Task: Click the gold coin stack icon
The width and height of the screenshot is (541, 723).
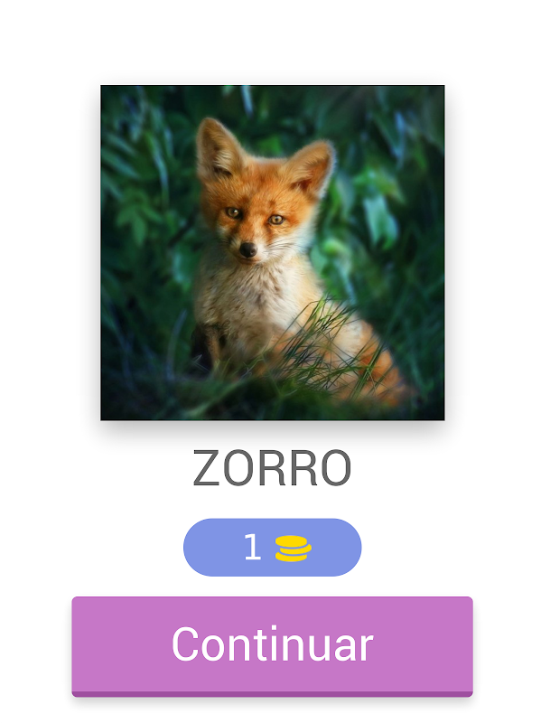Action: [x=294, y=549]
